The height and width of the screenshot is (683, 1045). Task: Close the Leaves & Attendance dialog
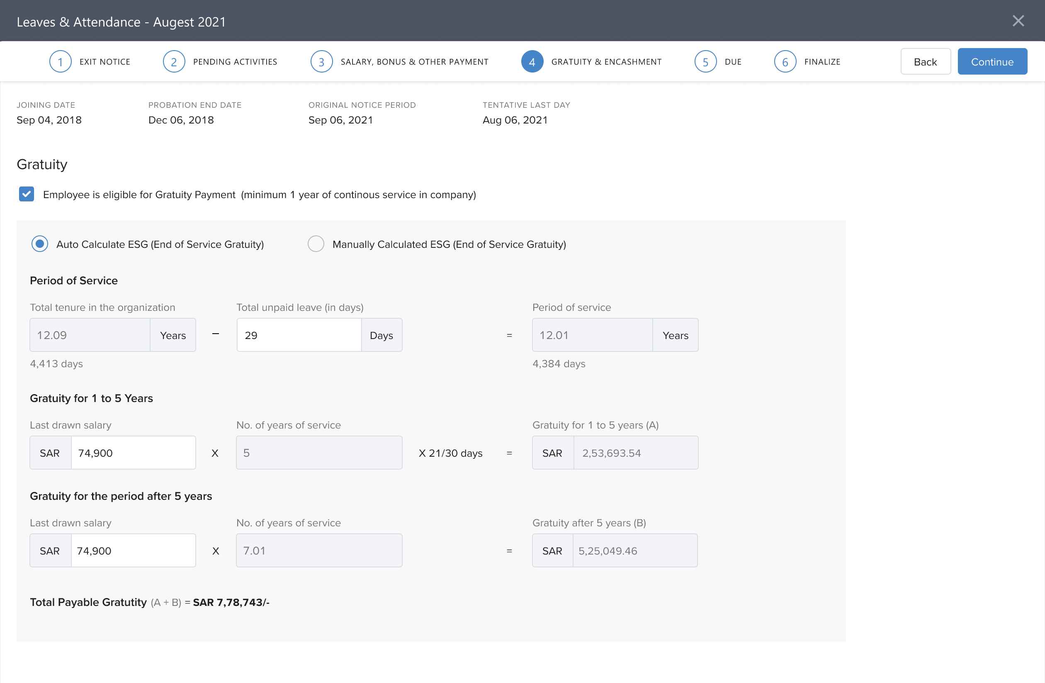tap(1018, 21)
